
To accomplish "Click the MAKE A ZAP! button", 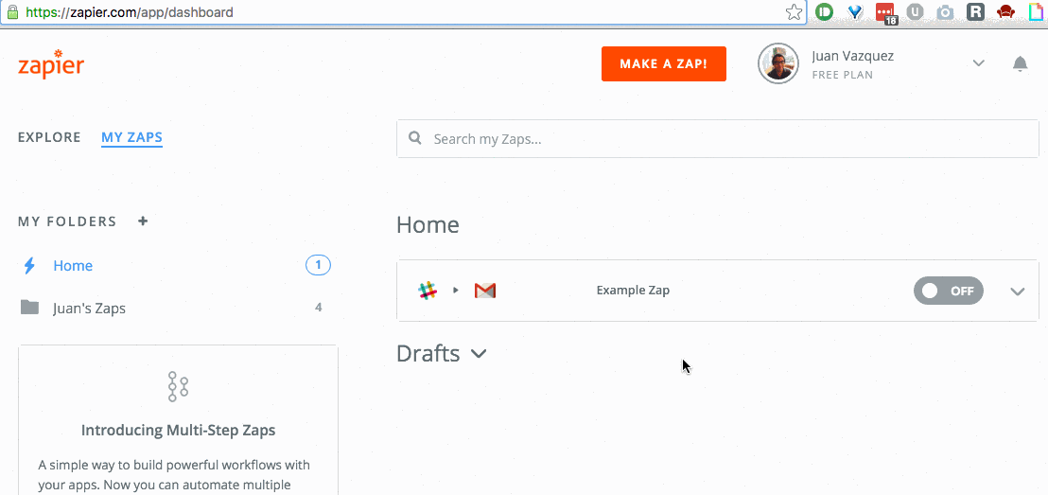I will click(x=664, y=63).
